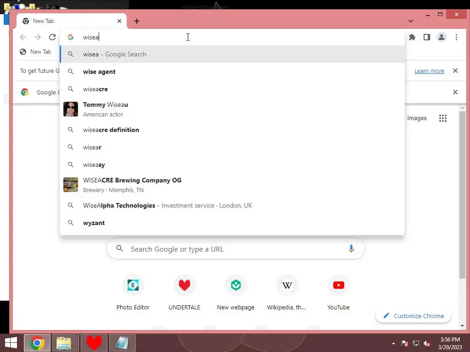Open the Wikipedia shortcut
Screen dimensions: 470x352
pos(287,292)
